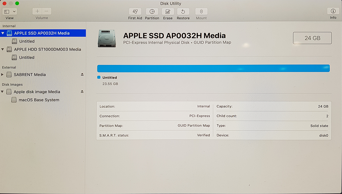The width and height of the screenshot is (342, 194).
Task: Select the Mount toolbar icon
Action: pyautogui.click(x=201, y=12)
